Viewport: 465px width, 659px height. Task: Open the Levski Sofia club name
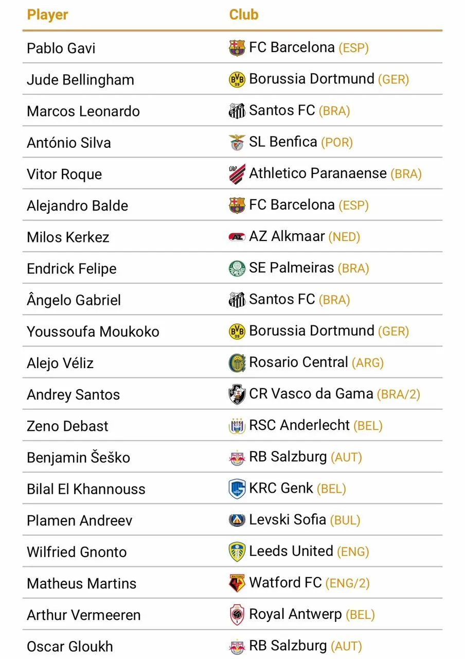[x=288, y=519]
